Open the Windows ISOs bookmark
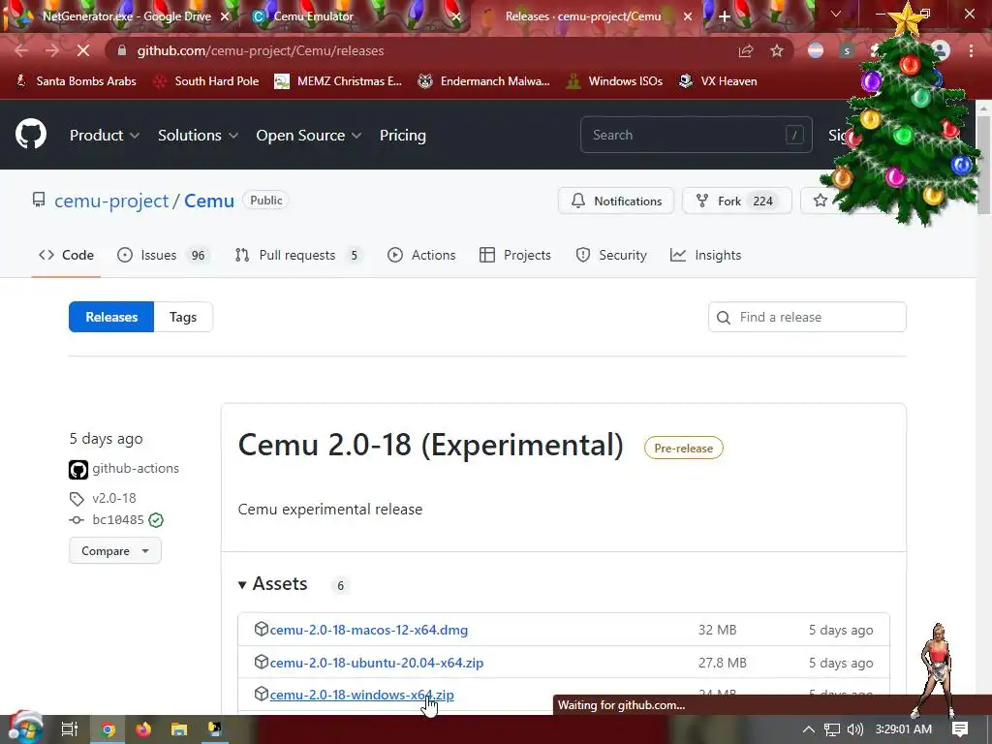Viewport: 992px width, 744px height. [613, 81]
